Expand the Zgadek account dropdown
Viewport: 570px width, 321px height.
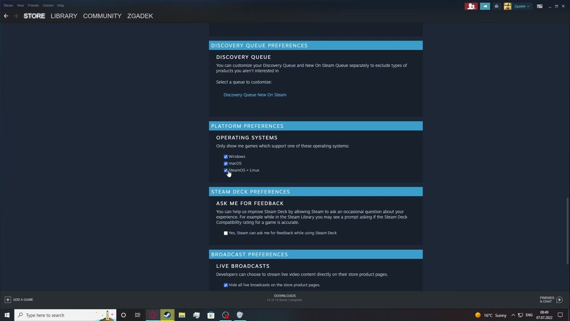coord(521,6)
